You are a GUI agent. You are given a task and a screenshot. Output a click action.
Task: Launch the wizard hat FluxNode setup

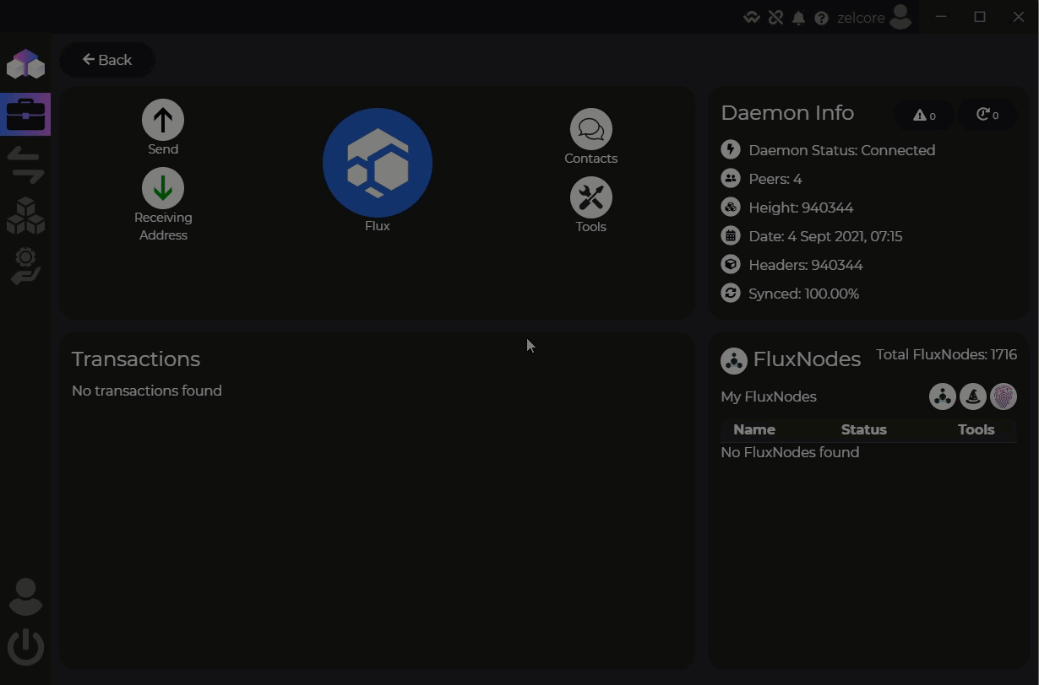point(973,396)
